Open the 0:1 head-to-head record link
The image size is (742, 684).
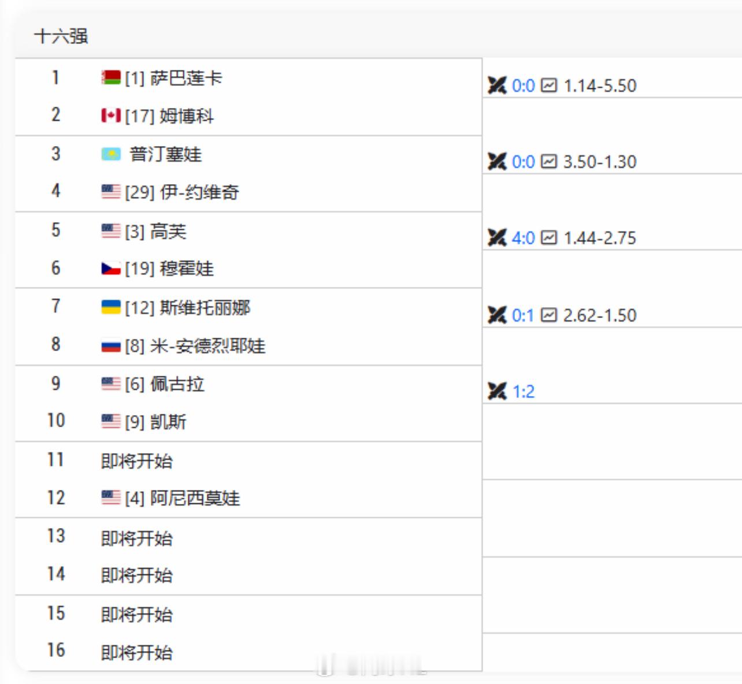(523, 315)
